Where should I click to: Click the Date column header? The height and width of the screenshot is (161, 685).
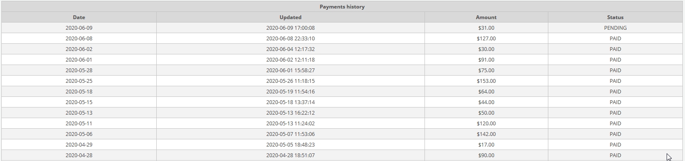tap(79, 17)
